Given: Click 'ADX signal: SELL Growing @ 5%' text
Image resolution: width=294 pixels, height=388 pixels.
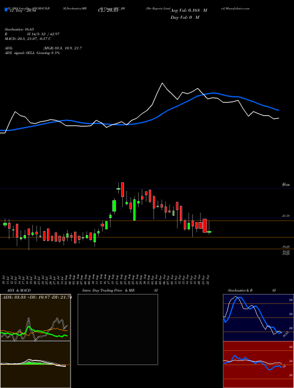Looking at the screenshot, I should pos(32,53).
